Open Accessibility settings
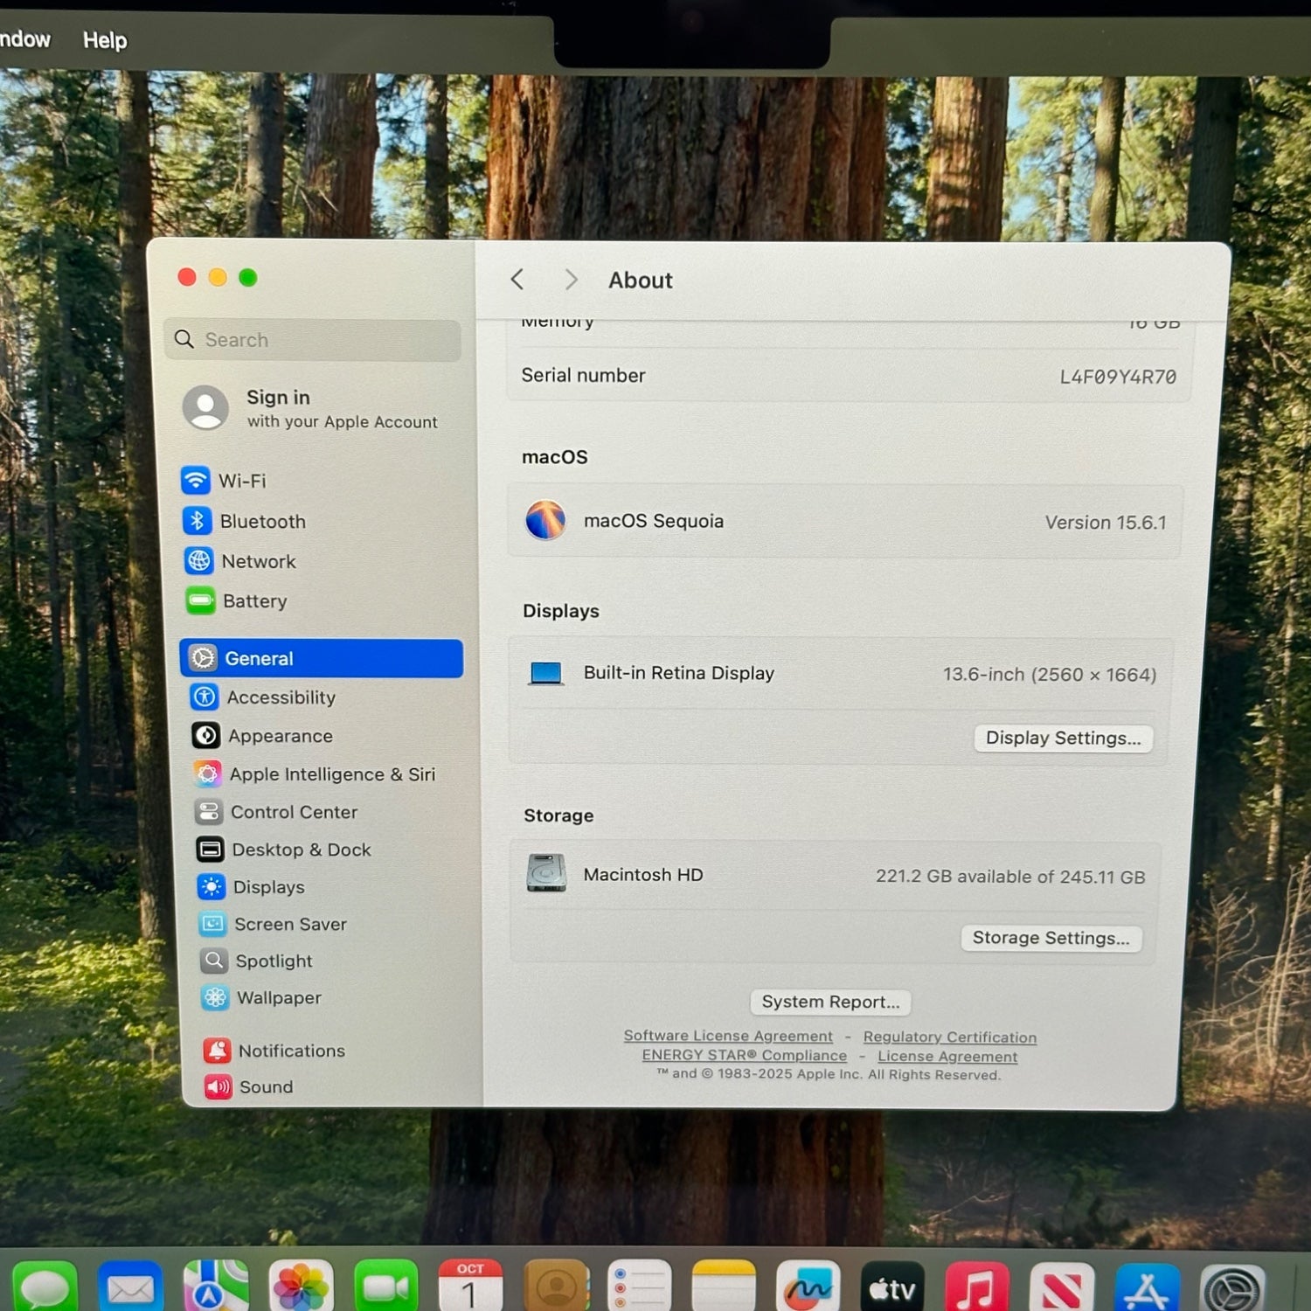The height and width of the screenshot is (1311, 1311). point(280,697)
